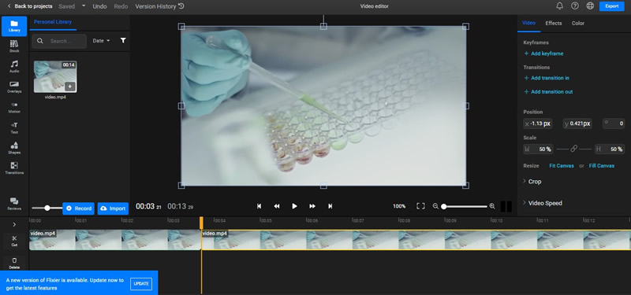
Task: Click Add transition out
Action: coord(548,91)
